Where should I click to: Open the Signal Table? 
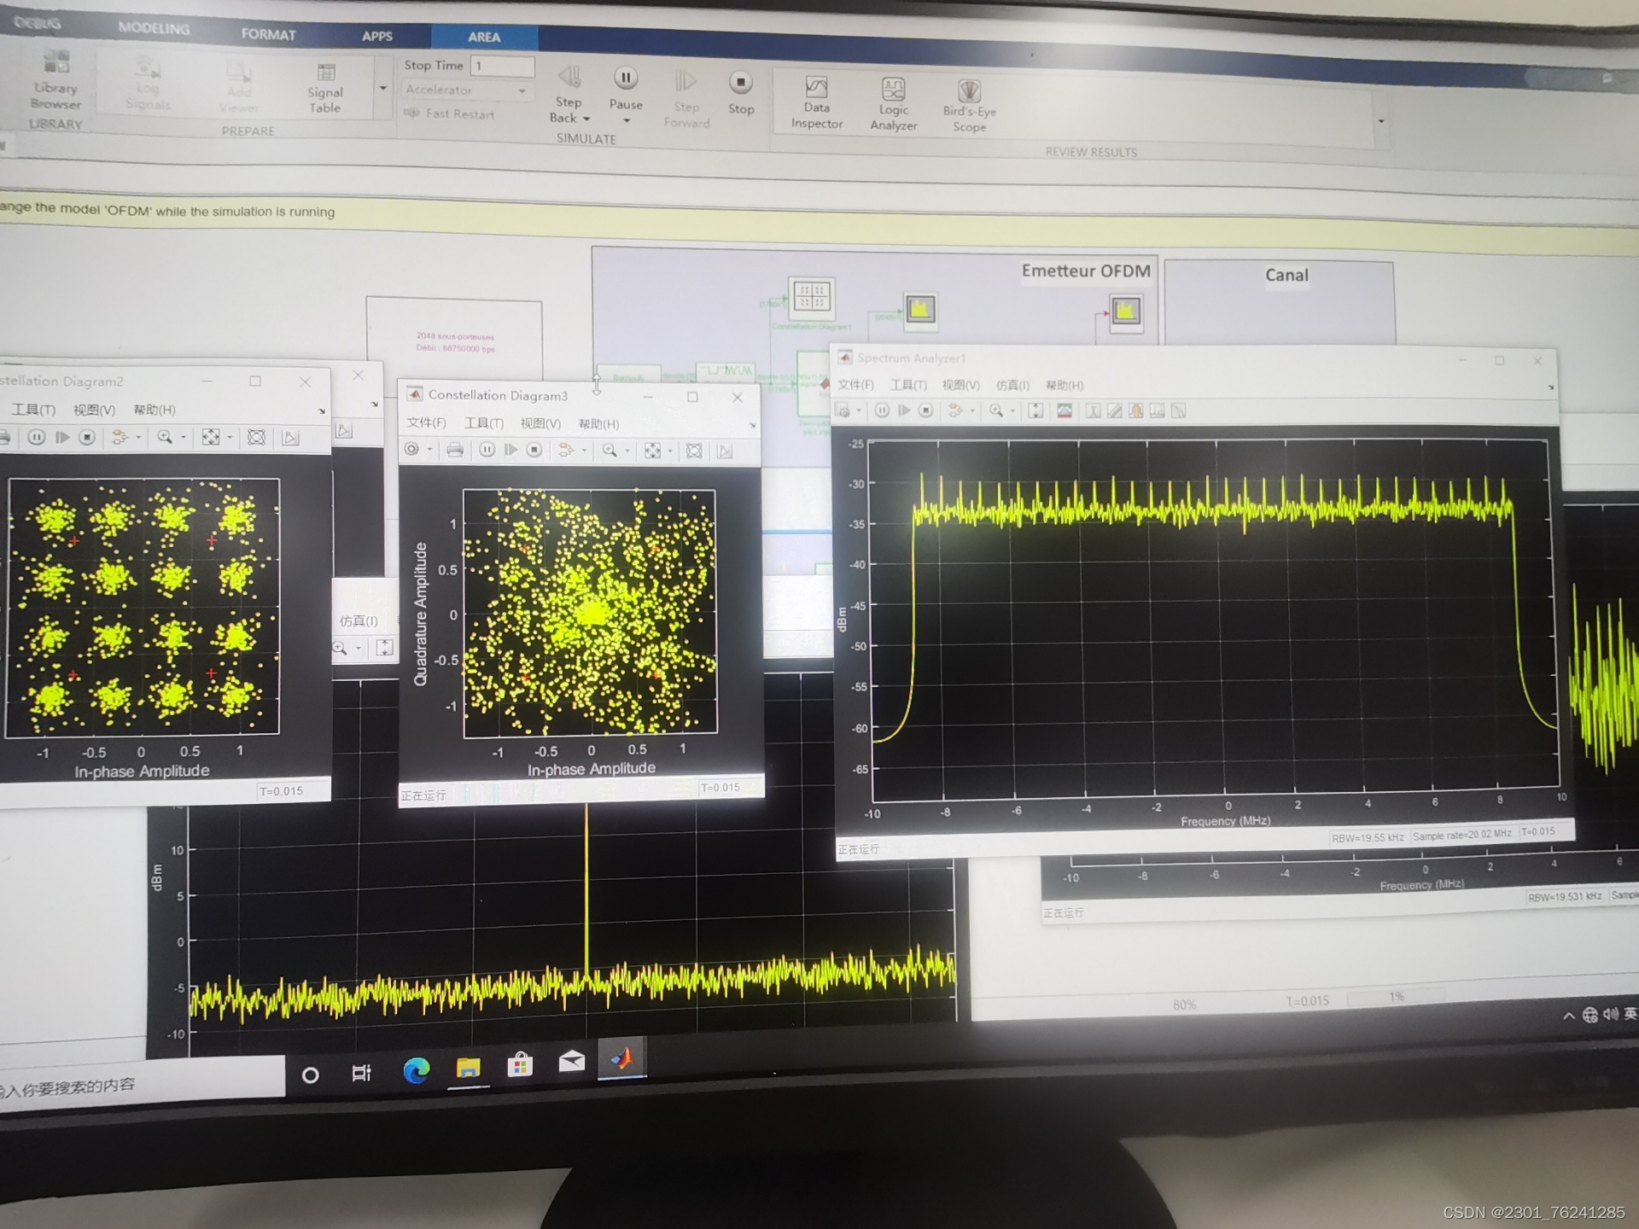[x=324, y=85]
